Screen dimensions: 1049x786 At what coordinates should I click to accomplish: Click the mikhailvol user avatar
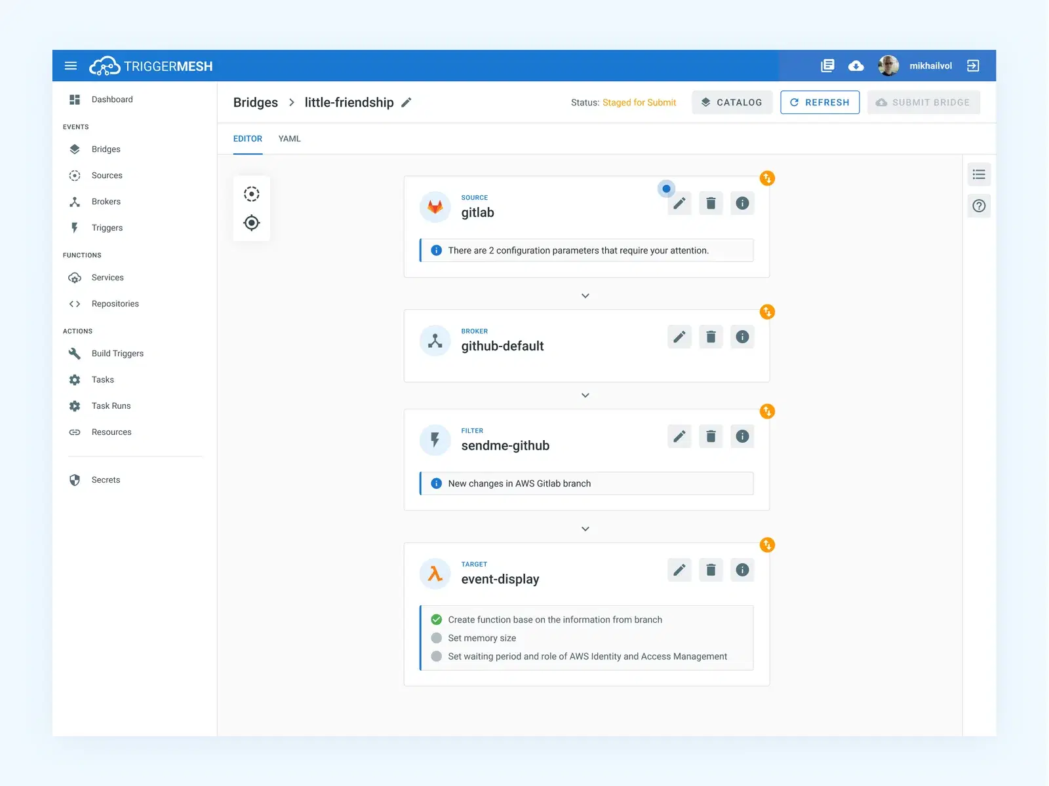click(888, 65)
